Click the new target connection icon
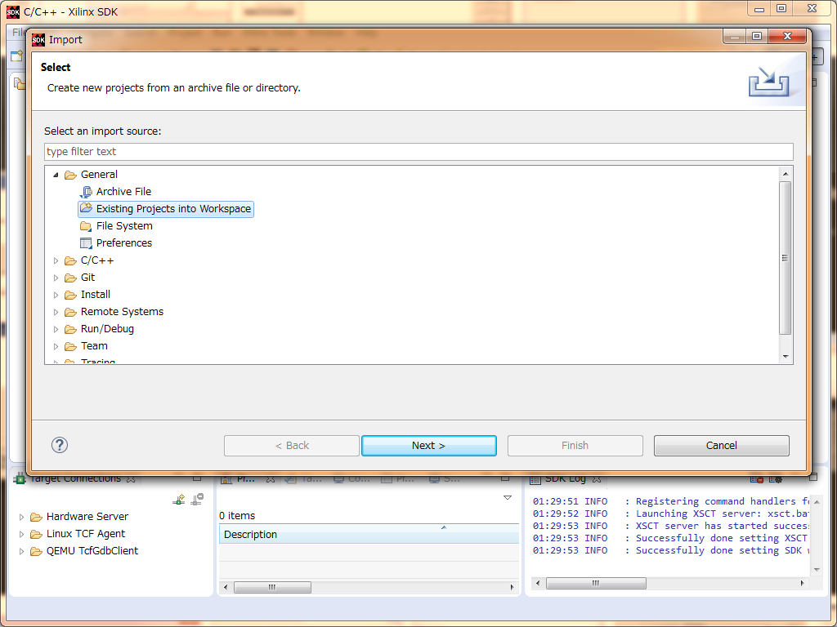The height and width of the screenshot is (627, 837). tap(179, 499)
